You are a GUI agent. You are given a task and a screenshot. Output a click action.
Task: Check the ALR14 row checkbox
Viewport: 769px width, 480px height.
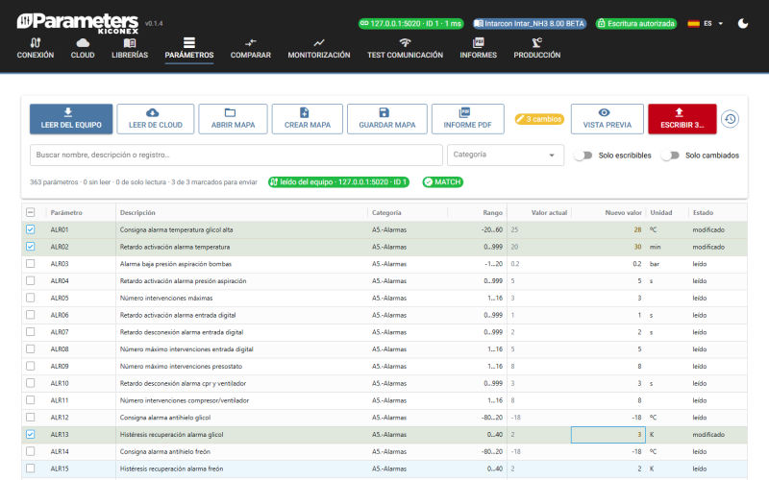(31, 451)
